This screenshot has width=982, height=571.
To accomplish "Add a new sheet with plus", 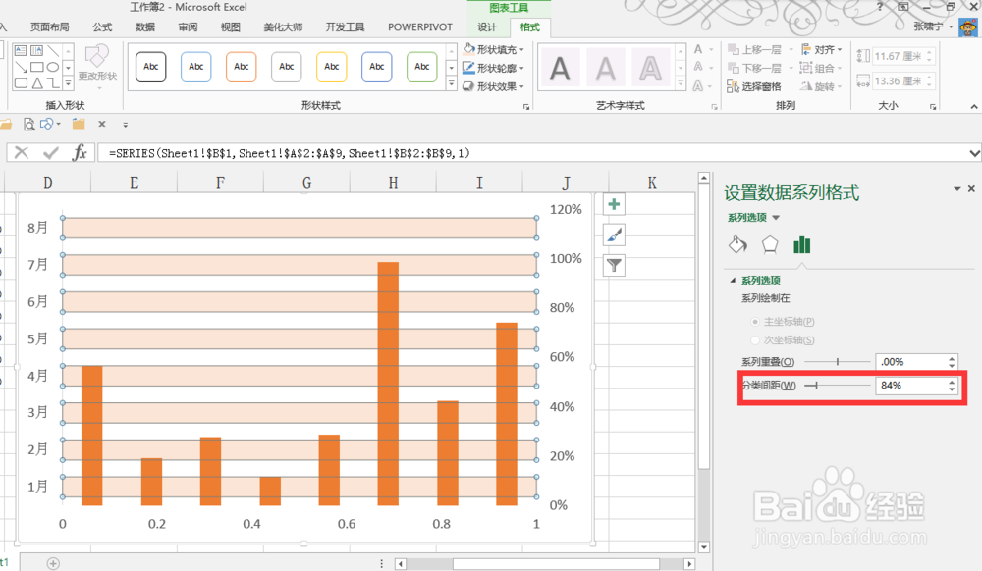I will 53,563.
